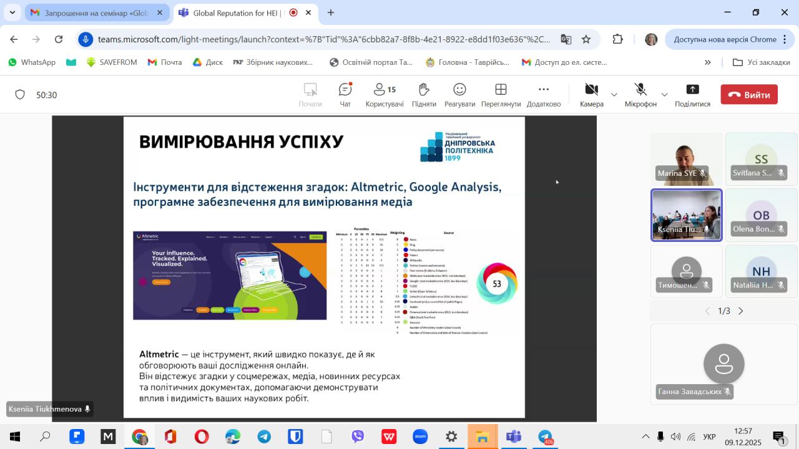799x449 pixels.
Task: Show hidden bookmarks via the chevron
Action: coord(707,62)
